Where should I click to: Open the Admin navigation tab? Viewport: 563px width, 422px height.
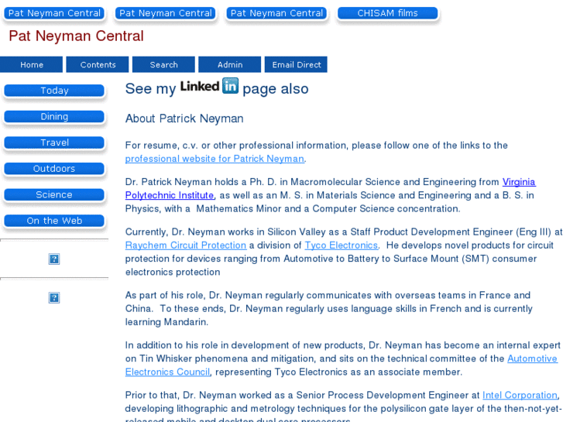point(230,64)
